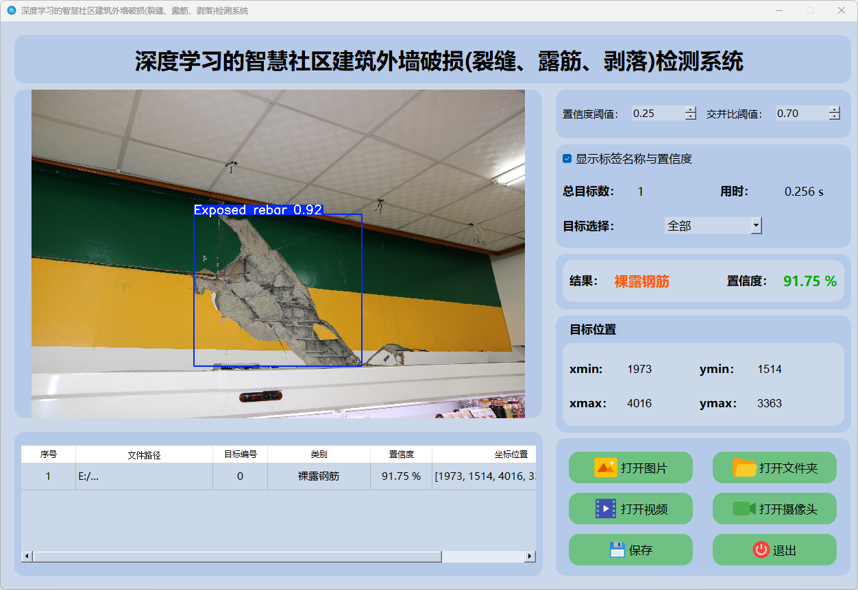Click the table's right scroll arrow

[530, 556]
